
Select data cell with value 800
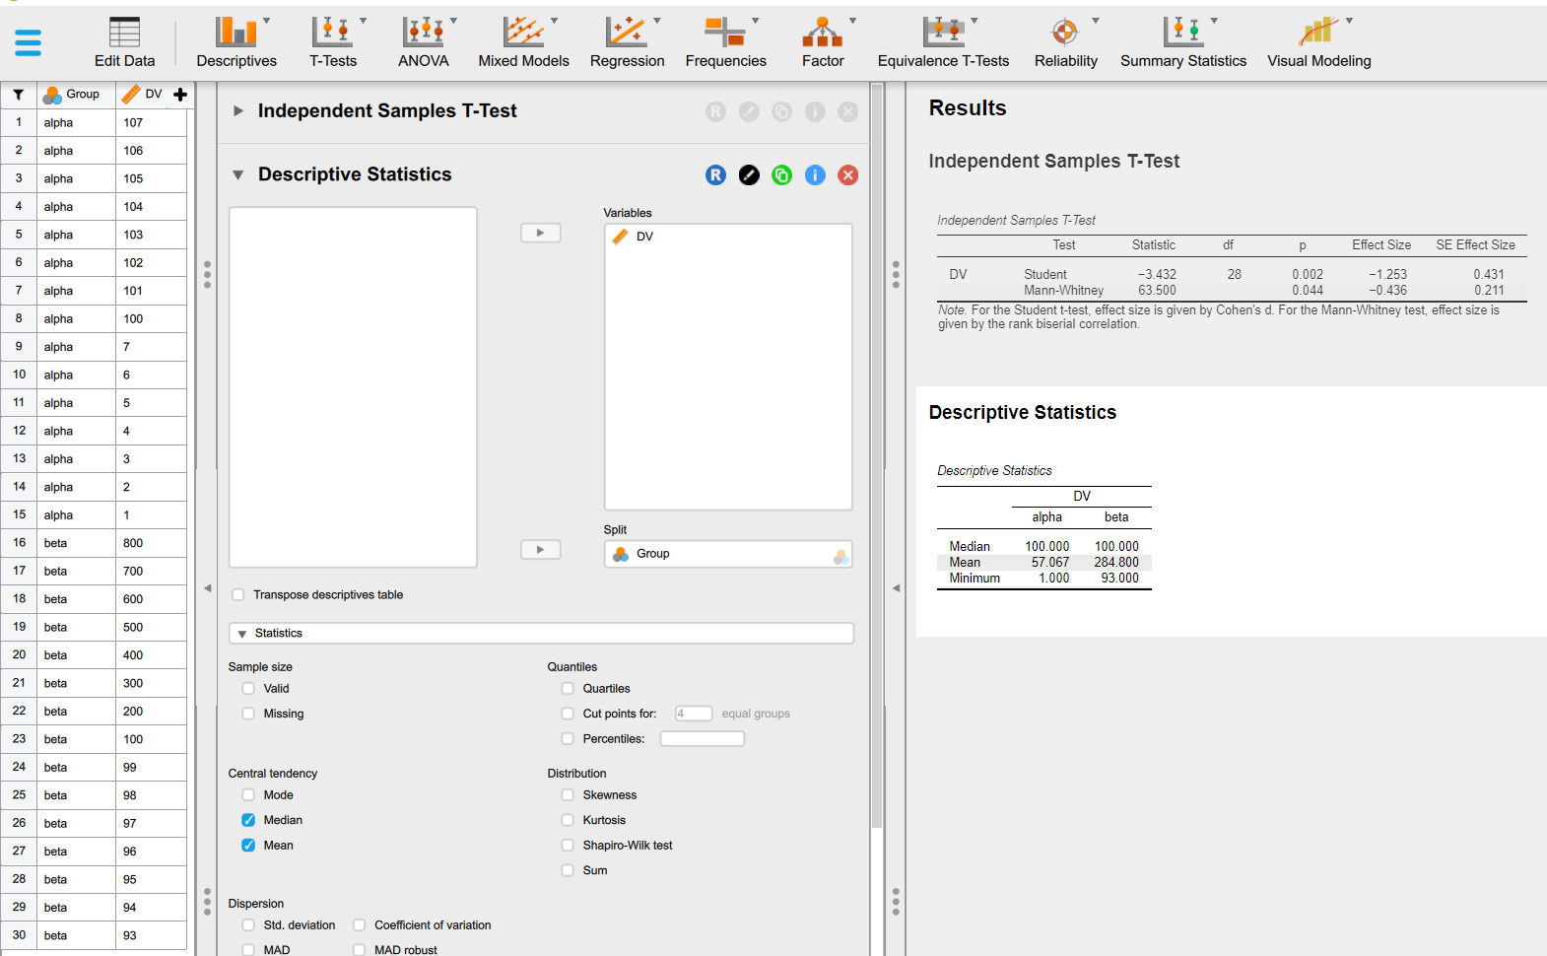pos(151,543)
